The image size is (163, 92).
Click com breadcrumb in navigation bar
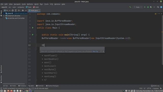point(14,7)
